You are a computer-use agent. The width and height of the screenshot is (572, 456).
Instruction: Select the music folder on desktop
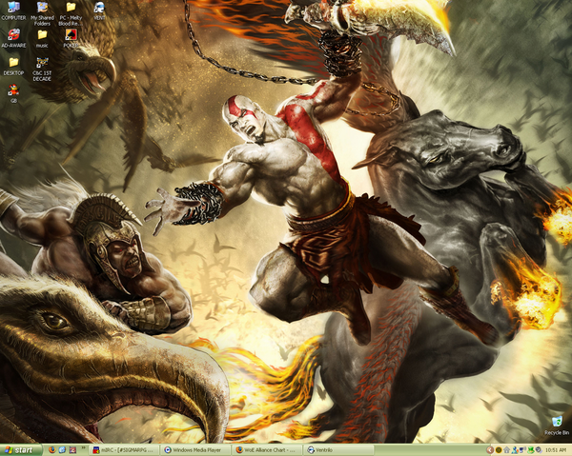(42, 39)
